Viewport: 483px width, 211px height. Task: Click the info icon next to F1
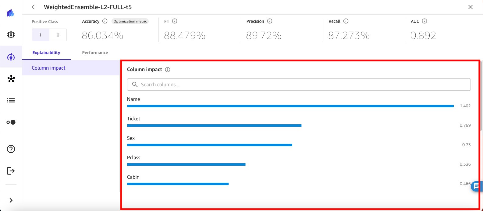point(175,21)
